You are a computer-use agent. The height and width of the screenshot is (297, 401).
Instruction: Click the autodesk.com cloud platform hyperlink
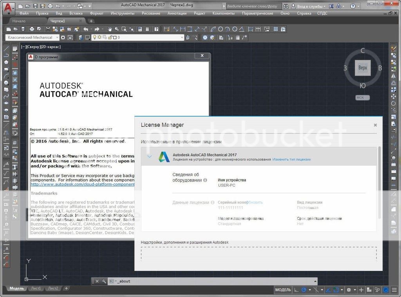click(83, 184)
